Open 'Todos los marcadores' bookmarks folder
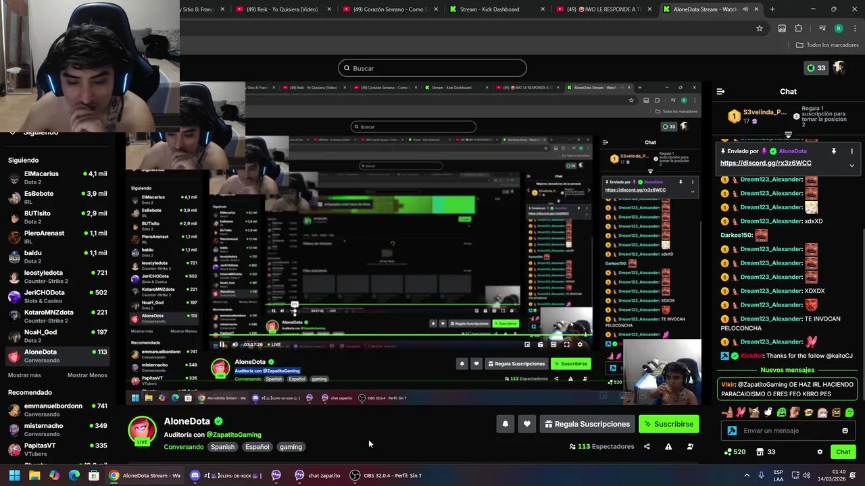Viewport: 865px width, 486px height. (x=827, y=45)
